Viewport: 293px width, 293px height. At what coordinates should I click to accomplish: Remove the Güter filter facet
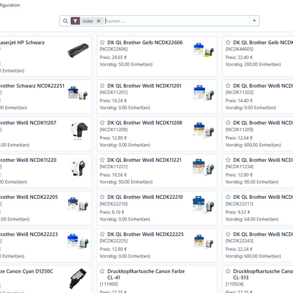tap(98, 21)
